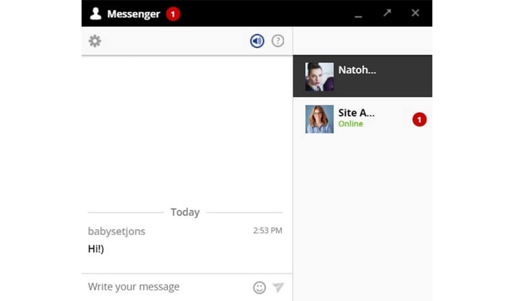Click the Site A... profile picture

pos(319,119)
